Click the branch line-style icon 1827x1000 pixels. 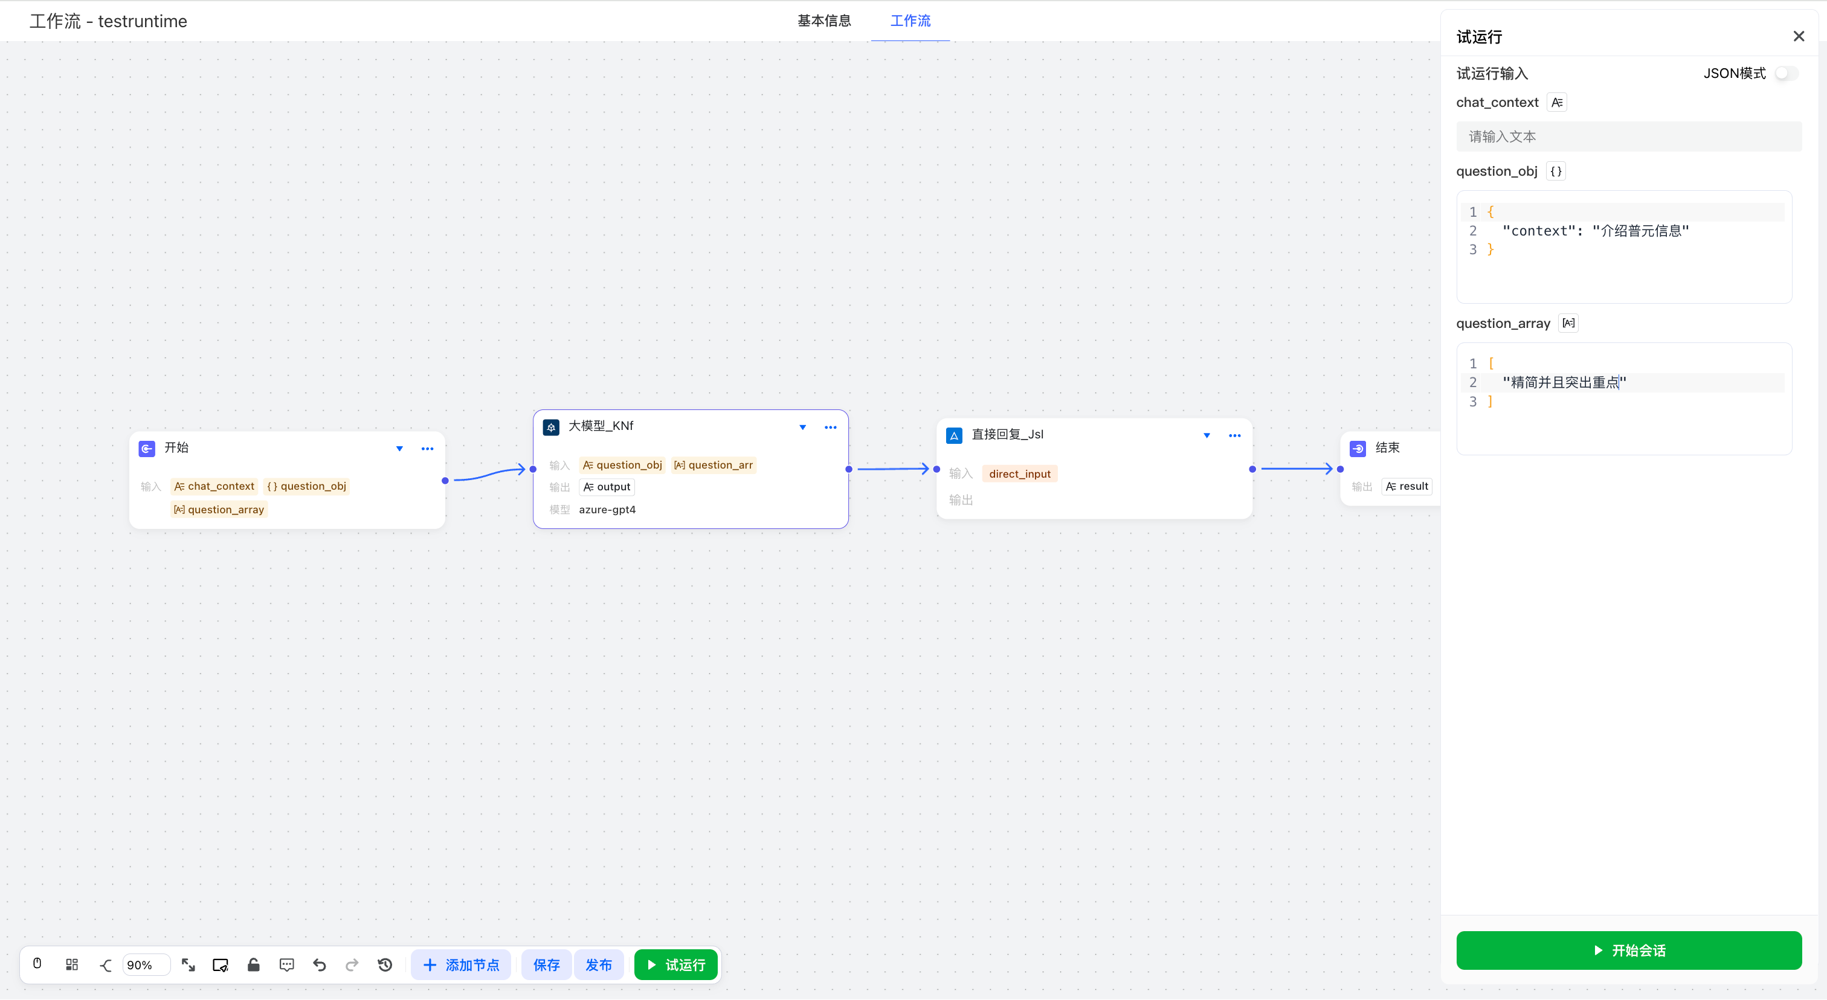(x=105, y=964)
